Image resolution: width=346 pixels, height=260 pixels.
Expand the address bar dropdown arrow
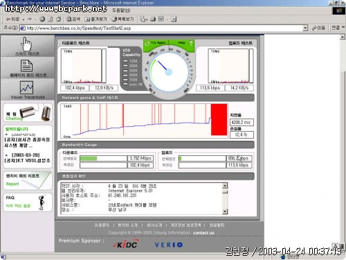pos(305,28)
